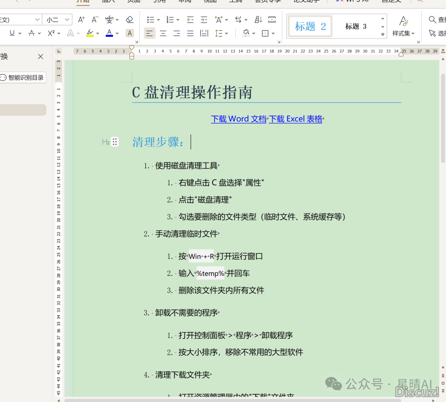Open the font dialog launcher arrow

(137, 42)
